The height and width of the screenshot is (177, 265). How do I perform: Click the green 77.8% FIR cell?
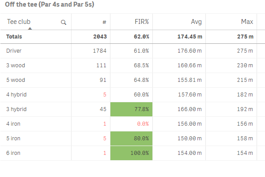click(132, 109)
